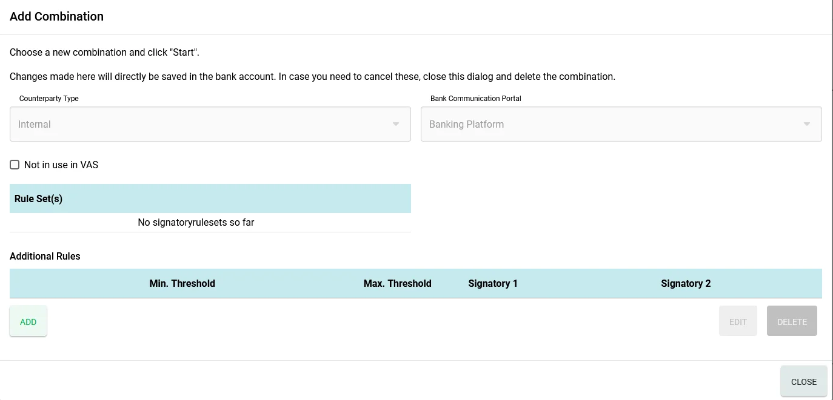Viewport: 833px width, 400px height.
Task: Open the Bank Communication Portal dropdown
Action: 621,124
